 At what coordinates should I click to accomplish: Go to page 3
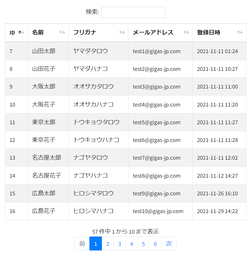(x=120, y=244)
